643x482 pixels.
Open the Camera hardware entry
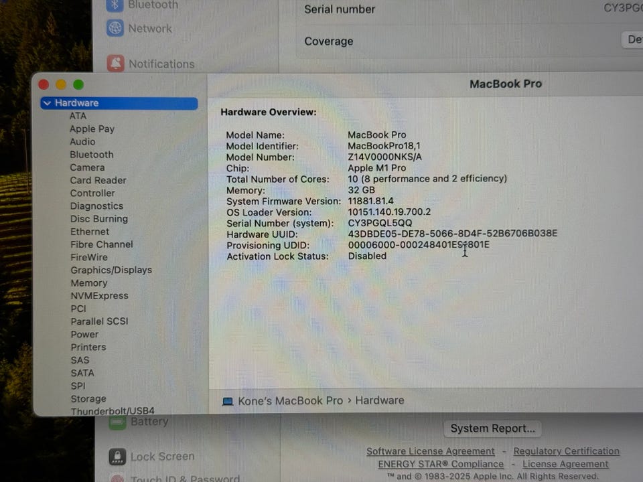(87, 167)
